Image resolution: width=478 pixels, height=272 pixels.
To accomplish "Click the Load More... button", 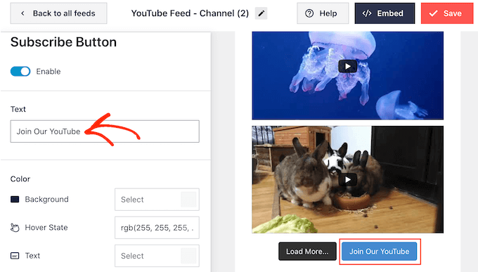I will (307, 252).
